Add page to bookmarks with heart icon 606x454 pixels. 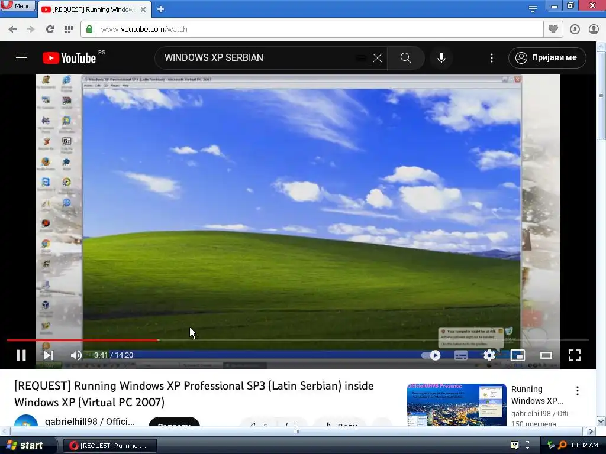(x=553, y=29)
